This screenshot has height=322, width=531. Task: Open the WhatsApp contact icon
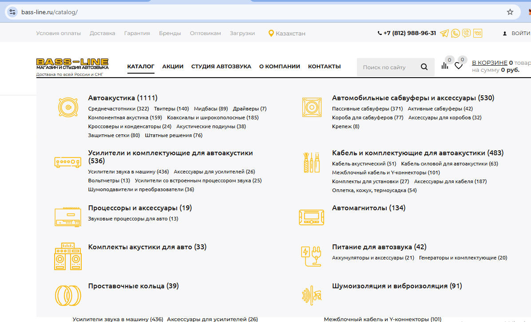click(456, 33)
